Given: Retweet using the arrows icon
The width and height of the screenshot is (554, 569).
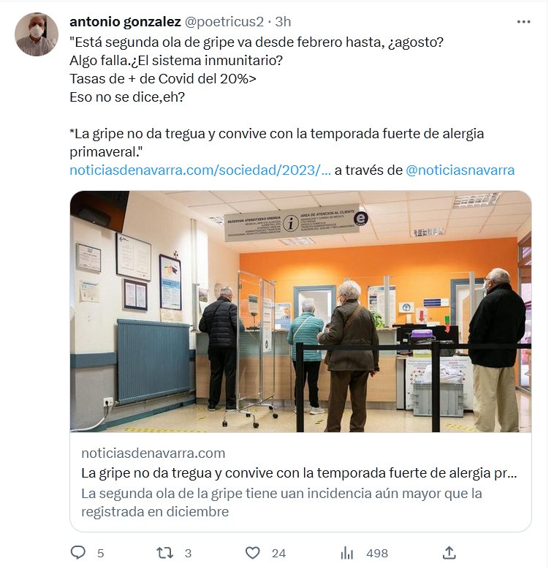Looking at the screenshot, I should (x=164, y=553).
